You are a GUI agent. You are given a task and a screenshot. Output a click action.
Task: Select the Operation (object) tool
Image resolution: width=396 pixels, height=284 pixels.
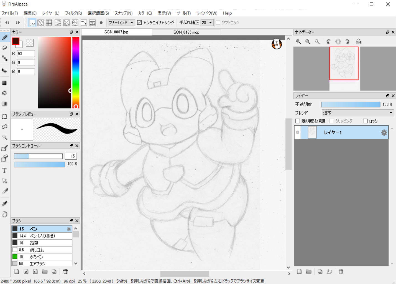tap(4, 181)
